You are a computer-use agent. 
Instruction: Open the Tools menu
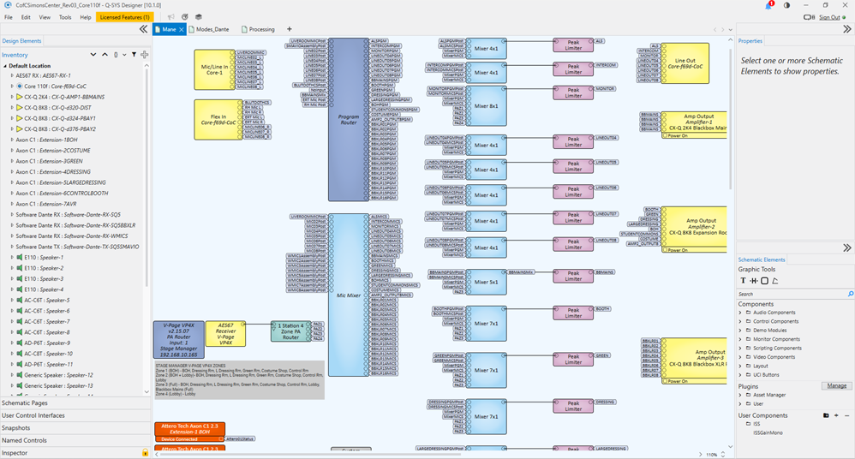65,17
